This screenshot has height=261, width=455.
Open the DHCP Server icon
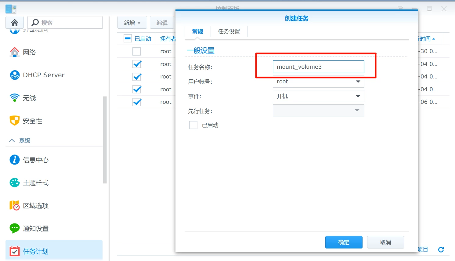14,75
